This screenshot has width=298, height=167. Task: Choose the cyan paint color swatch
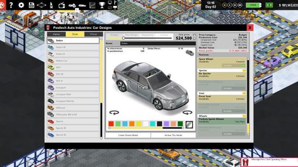pos(153,124)
